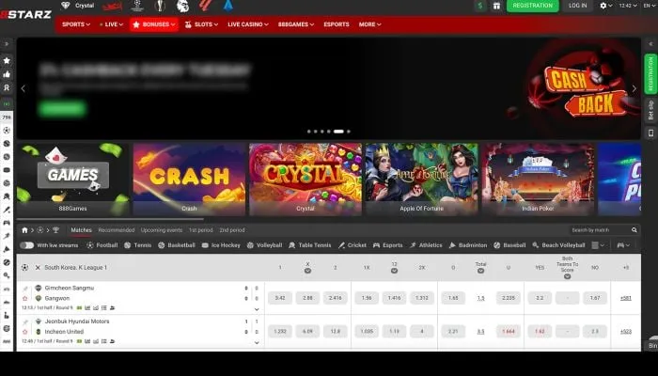Select cricket bat icon in left sidebar
Image resolution: width=658 pixels, height=376 pixels.
(x=7, y=210)
